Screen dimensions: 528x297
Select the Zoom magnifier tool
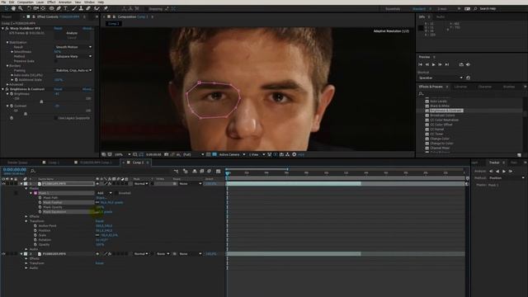coord(21,8)
